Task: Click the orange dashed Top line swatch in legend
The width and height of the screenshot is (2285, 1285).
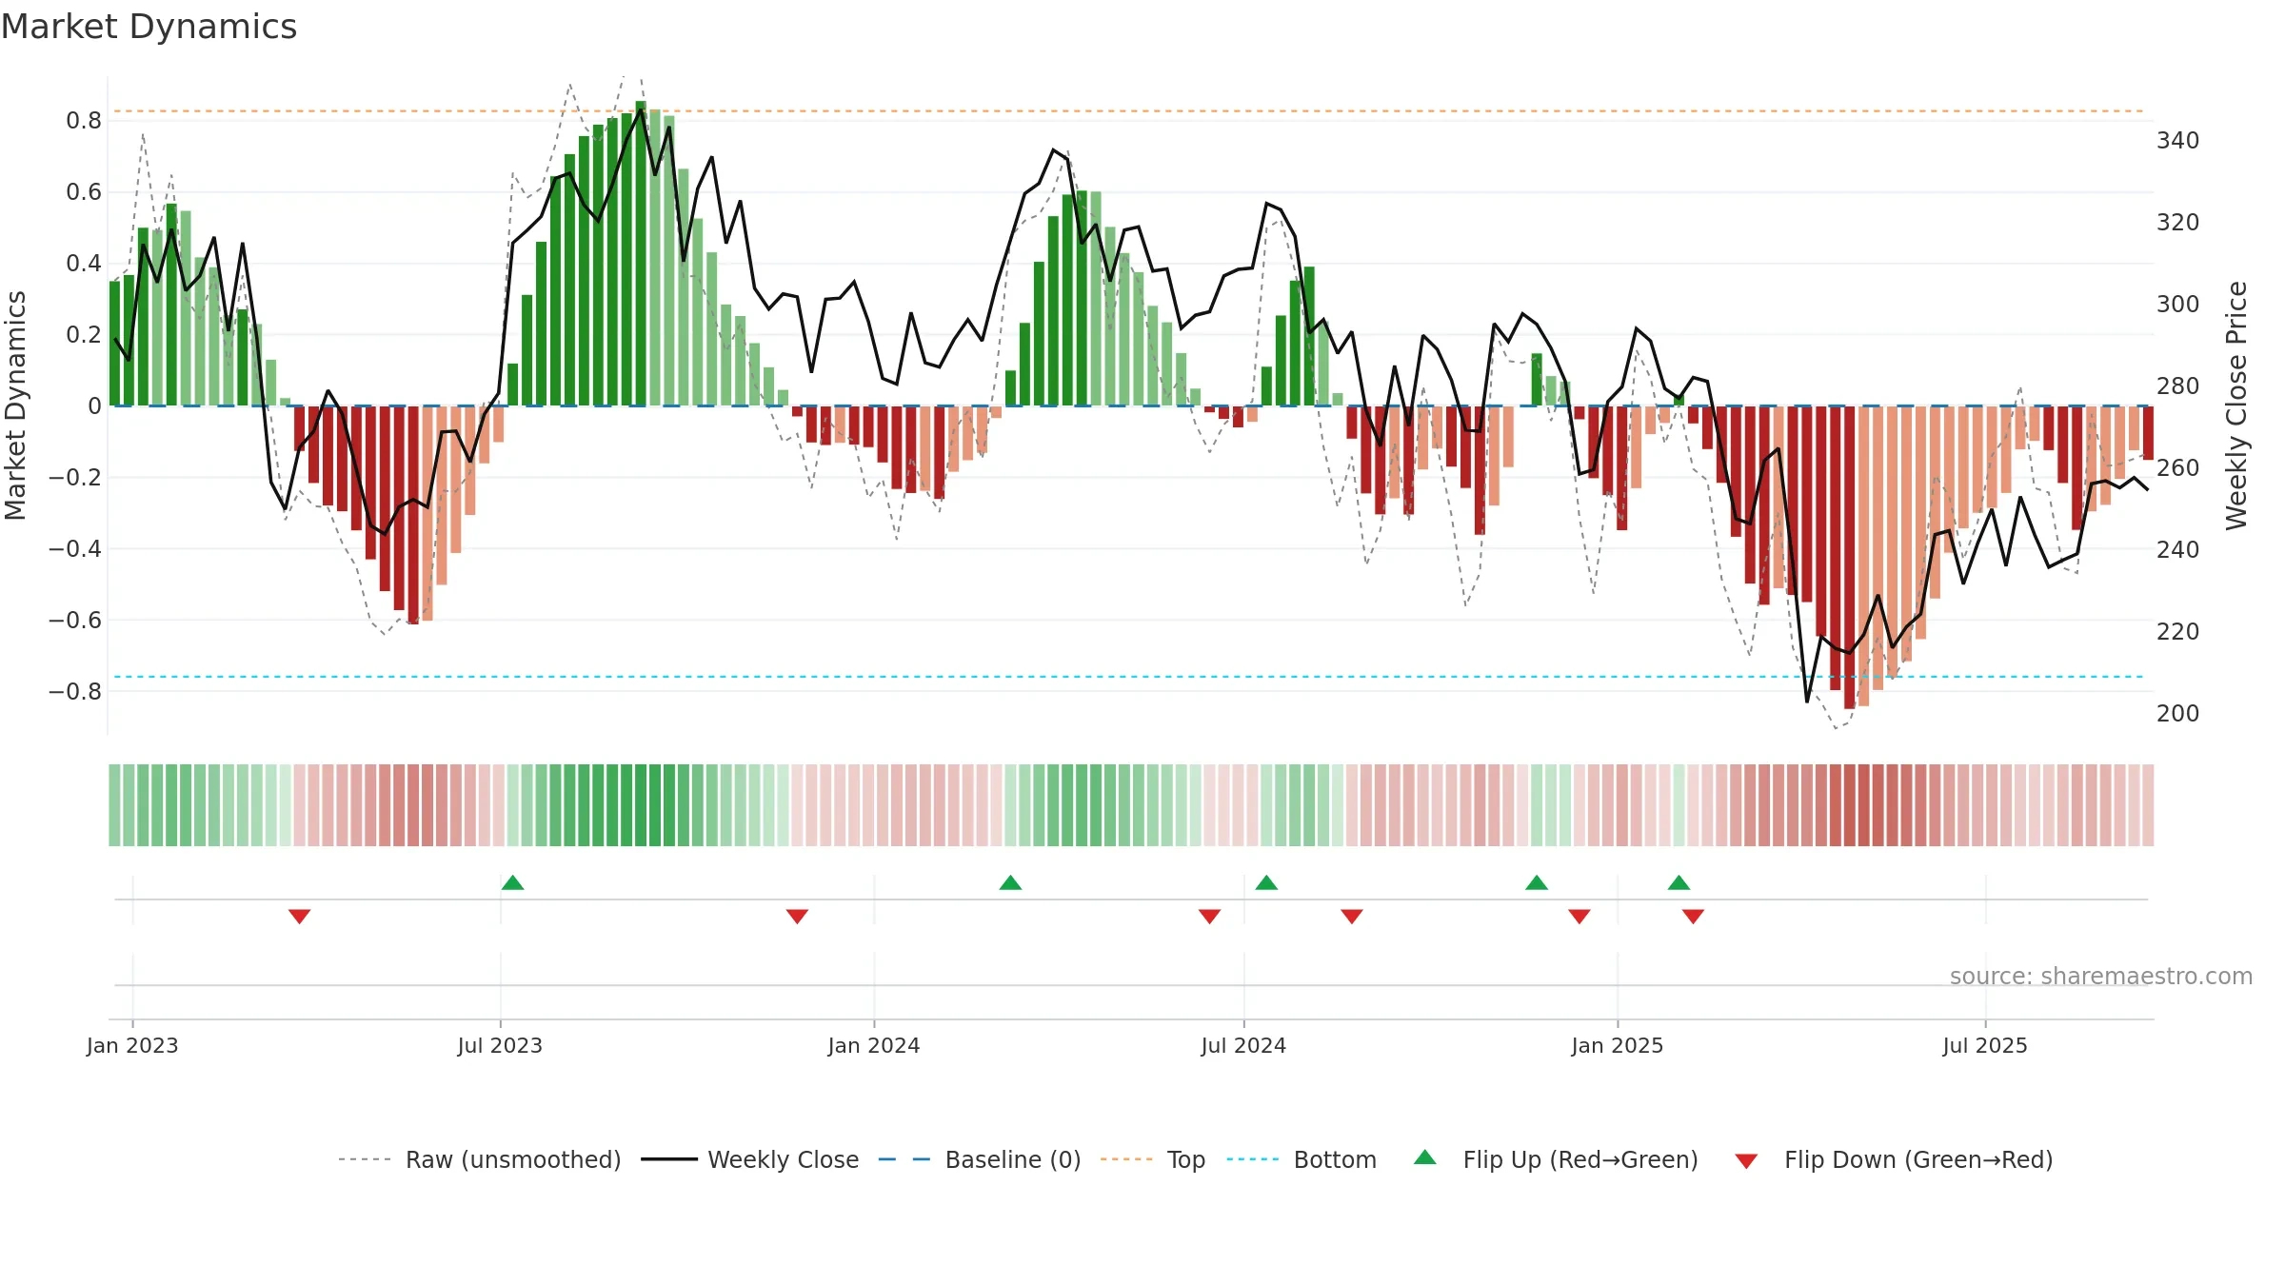Action: 1126,1159
